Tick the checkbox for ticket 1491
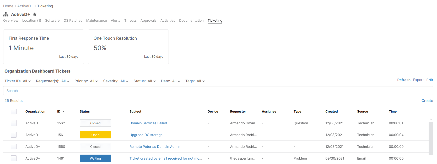 click(x=14, y=158)
